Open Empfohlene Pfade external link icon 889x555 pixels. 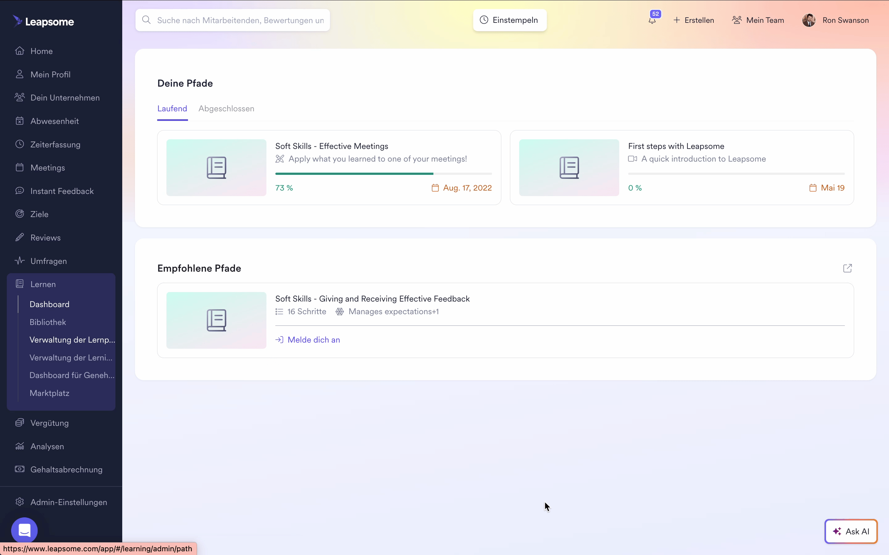point(847,268)
